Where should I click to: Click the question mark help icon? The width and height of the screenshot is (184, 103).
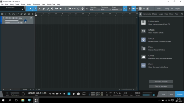tap(65, 9)
